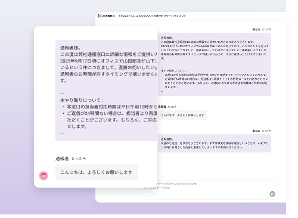Click the 通報者 label in the back chat window
The width and height of the screenshot is (298, 218).
coord(162,107)
